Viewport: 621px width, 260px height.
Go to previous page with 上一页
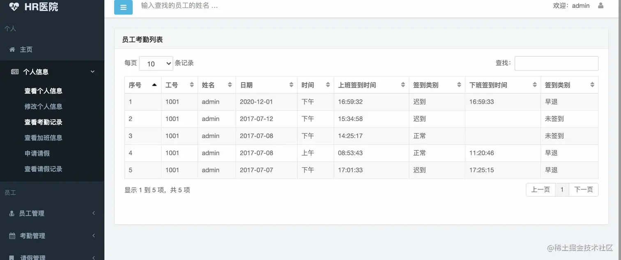[x=540, y=189]
